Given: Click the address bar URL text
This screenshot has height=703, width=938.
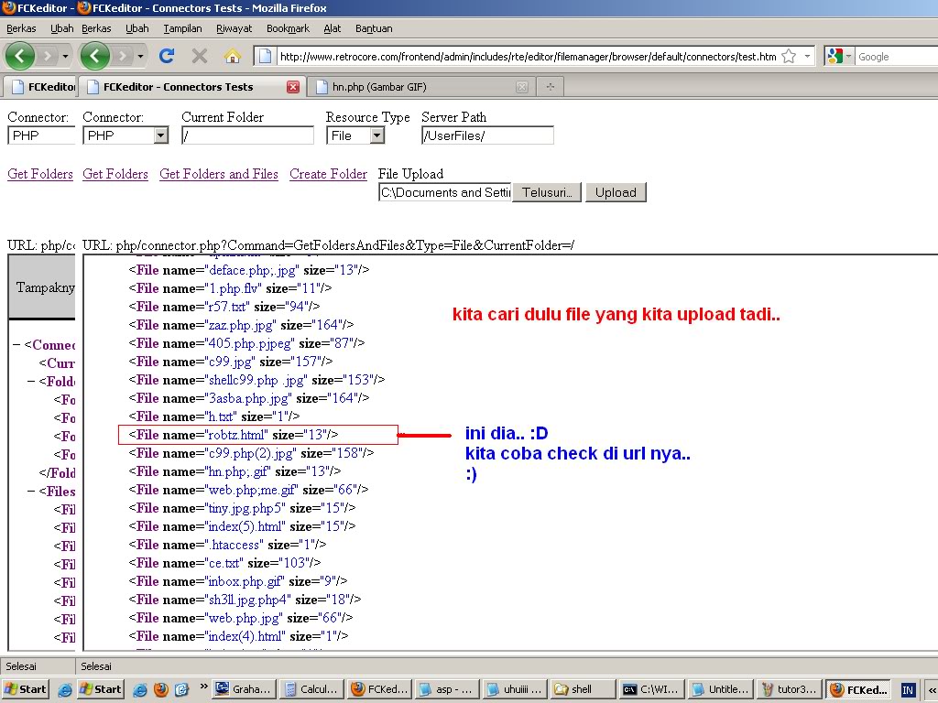Looking at the screenshot, I should point(529,57).
